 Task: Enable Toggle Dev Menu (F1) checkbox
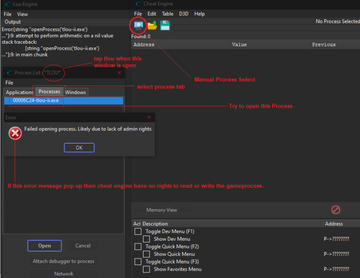click(x=138, y=231)
